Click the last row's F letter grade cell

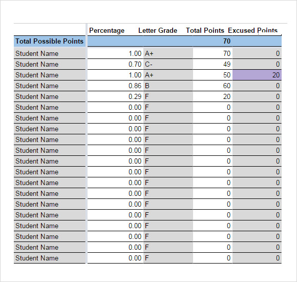coord(168,258)
